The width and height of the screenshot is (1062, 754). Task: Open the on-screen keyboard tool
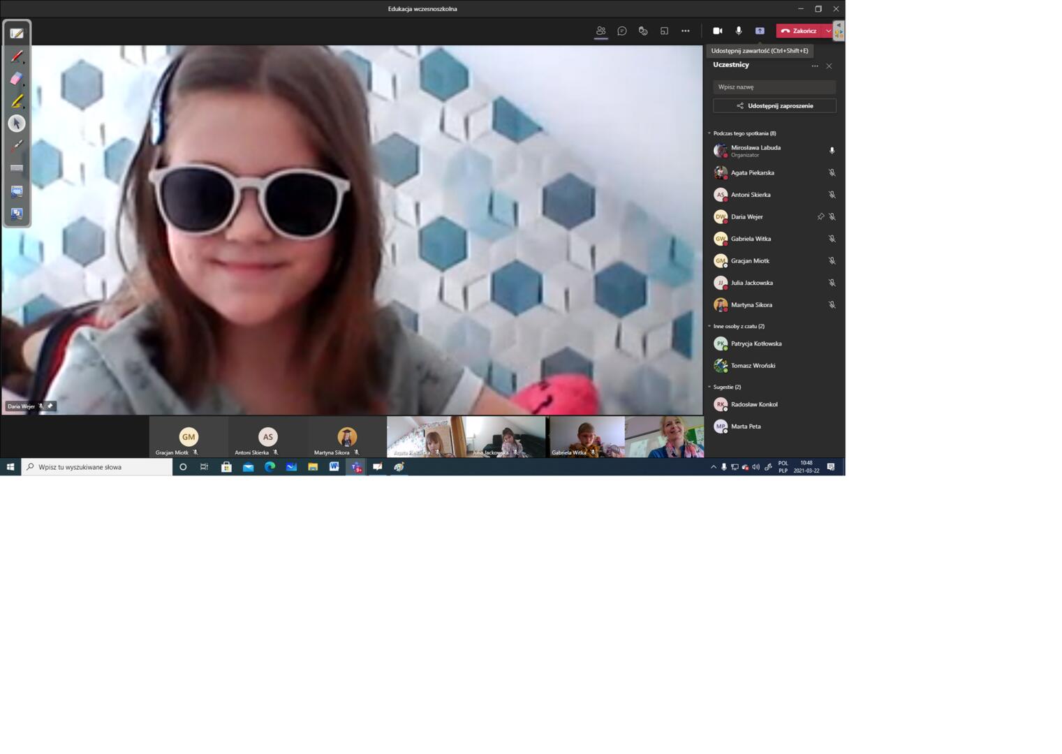[17, 168]
